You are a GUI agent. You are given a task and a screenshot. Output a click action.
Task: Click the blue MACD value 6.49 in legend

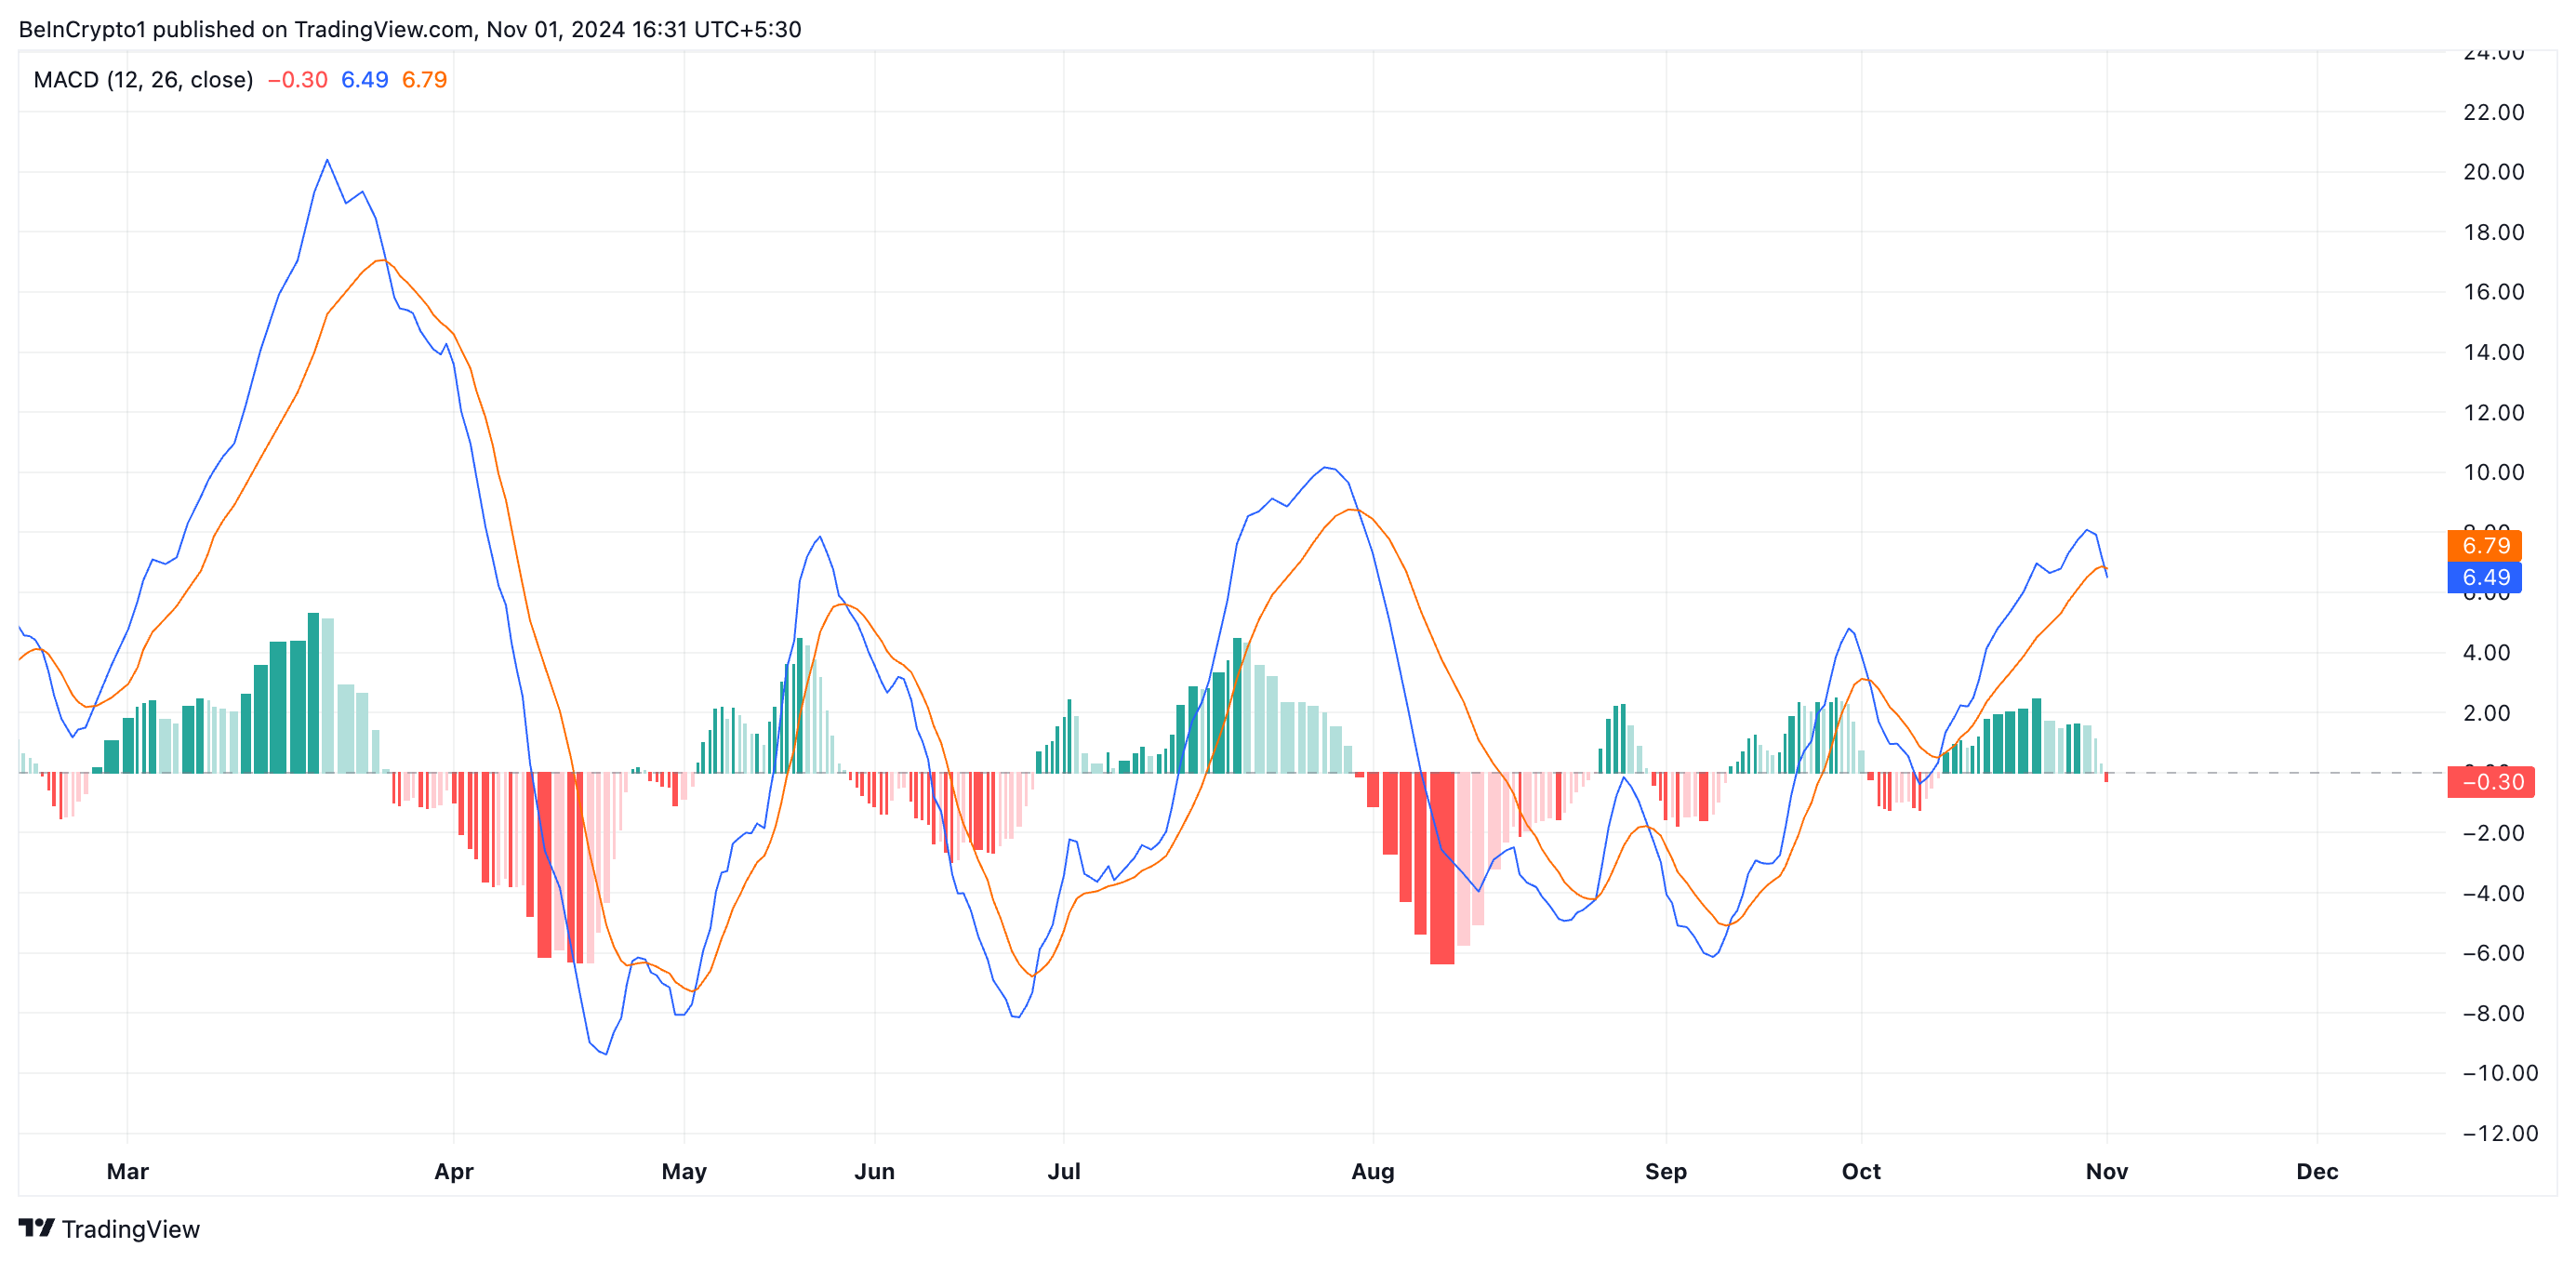click(364, 80)
